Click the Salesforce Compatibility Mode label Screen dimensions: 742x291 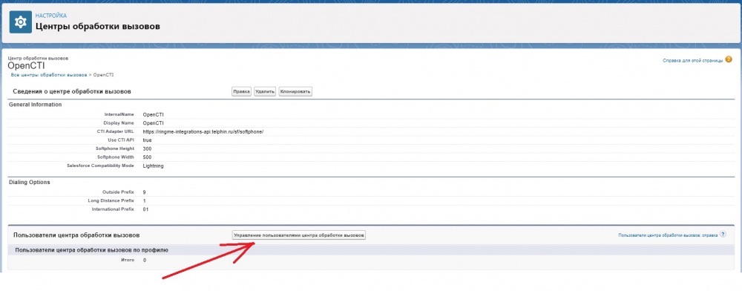click(101, 166)
